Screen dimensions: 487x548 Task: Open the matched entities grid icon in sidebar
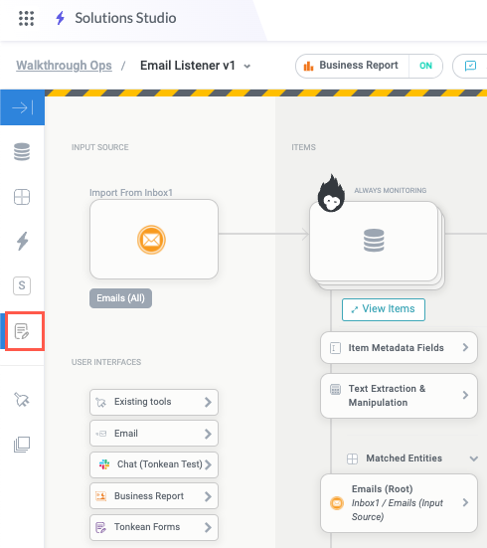click(22, 197)
